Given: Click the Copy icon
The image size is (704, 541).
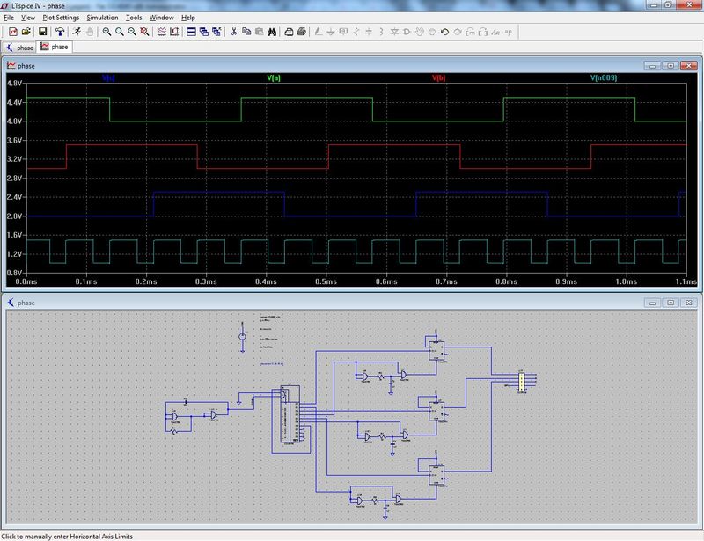Looking at the screenshot, I should coord(246,32).
